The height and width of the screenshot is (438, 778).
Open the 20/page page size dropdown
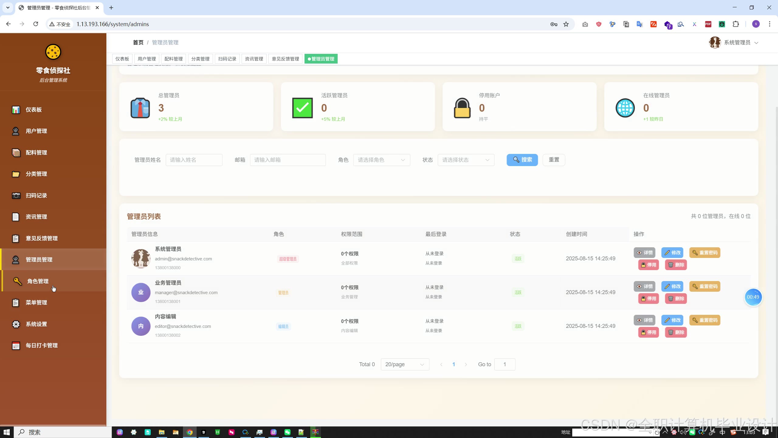(404, 364)
